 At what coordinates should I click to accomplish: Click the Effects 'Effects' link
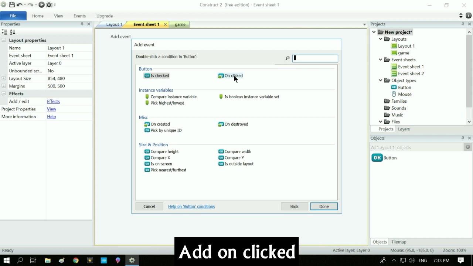pyautogui.click(x=53, y=102)
